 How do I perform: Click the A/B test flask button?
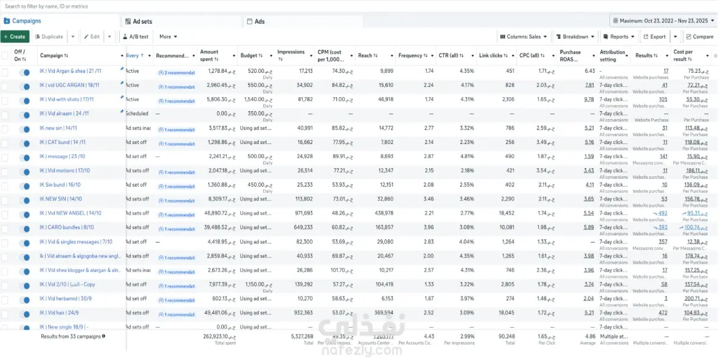pos(136,37)
